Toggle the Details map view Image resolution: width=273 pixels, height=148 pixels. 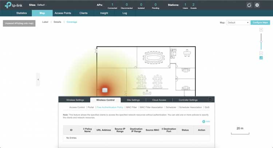pos(58,22)
